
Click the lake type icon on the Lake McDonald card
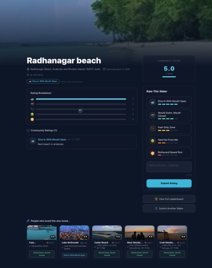(x=82, y=243)
